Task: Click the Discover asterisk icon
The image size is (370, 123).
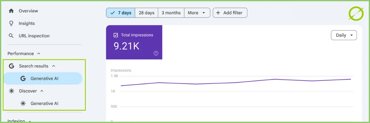Action: pyautogui.click(x=11, y=91)
